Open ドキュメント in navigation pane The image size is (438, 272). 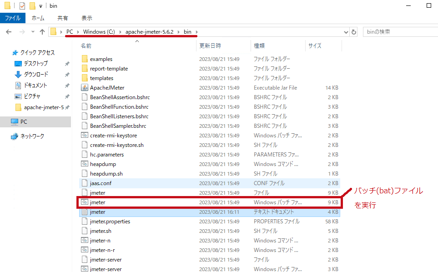35,85
